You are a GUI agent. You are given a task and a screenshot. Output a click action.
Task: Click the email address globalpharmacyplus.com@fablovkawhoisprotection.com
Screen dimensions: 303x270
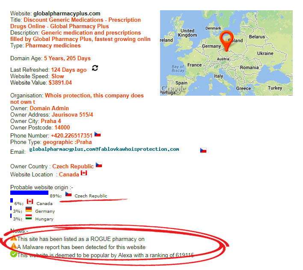[104, 149]
